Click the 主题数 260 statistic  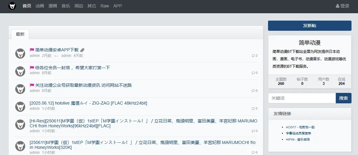[x=281, y=81]
